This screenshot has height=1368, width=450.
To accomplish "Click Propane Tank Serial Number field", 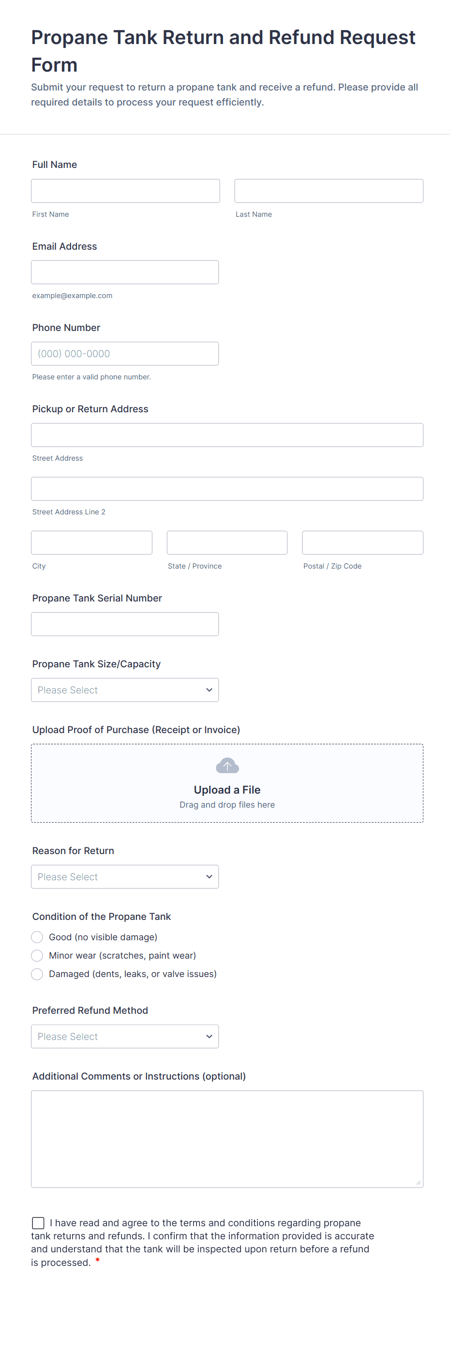I will coord(125,624).
